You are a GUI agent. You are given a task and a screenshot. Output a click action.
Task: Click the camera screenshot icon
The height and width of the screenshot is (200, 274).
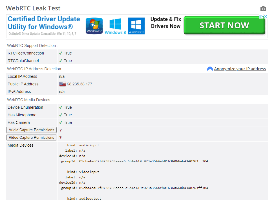263,9
